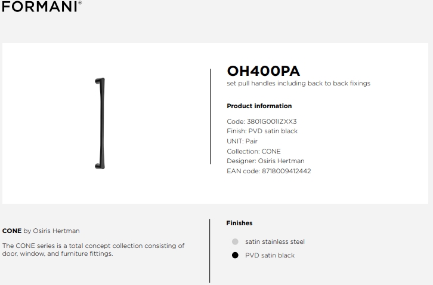Click the OH400PA product title
This screenshot has width=433, height=285.
(x=264, y=71)
